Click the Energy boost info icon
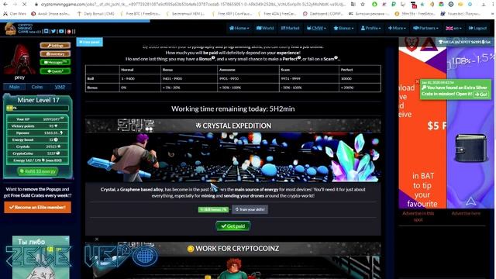This screenshot has height=279, width=496. coord(56,139)
